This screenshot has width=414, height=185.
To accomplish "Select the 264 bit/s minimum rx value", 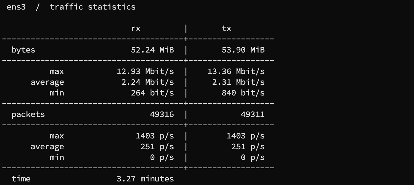I will click(152, 93).
